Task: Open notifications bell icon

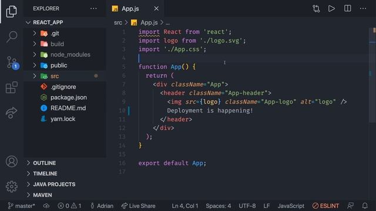Action: [365, 206]
